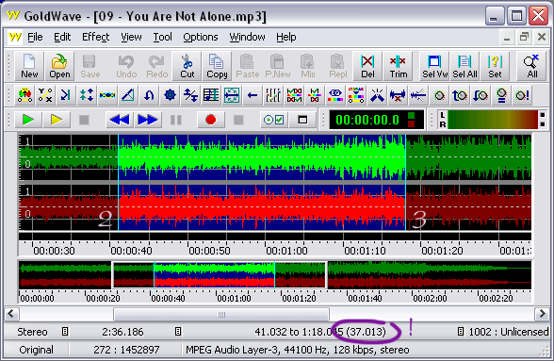Delete selection using the Del icon
The width and height of the screenshot is (554, 361).
pos(367,66)
